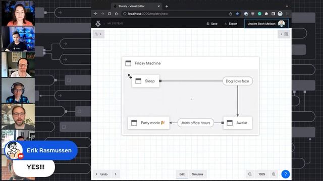Select the Party mode state node

[x=148, y=123]
